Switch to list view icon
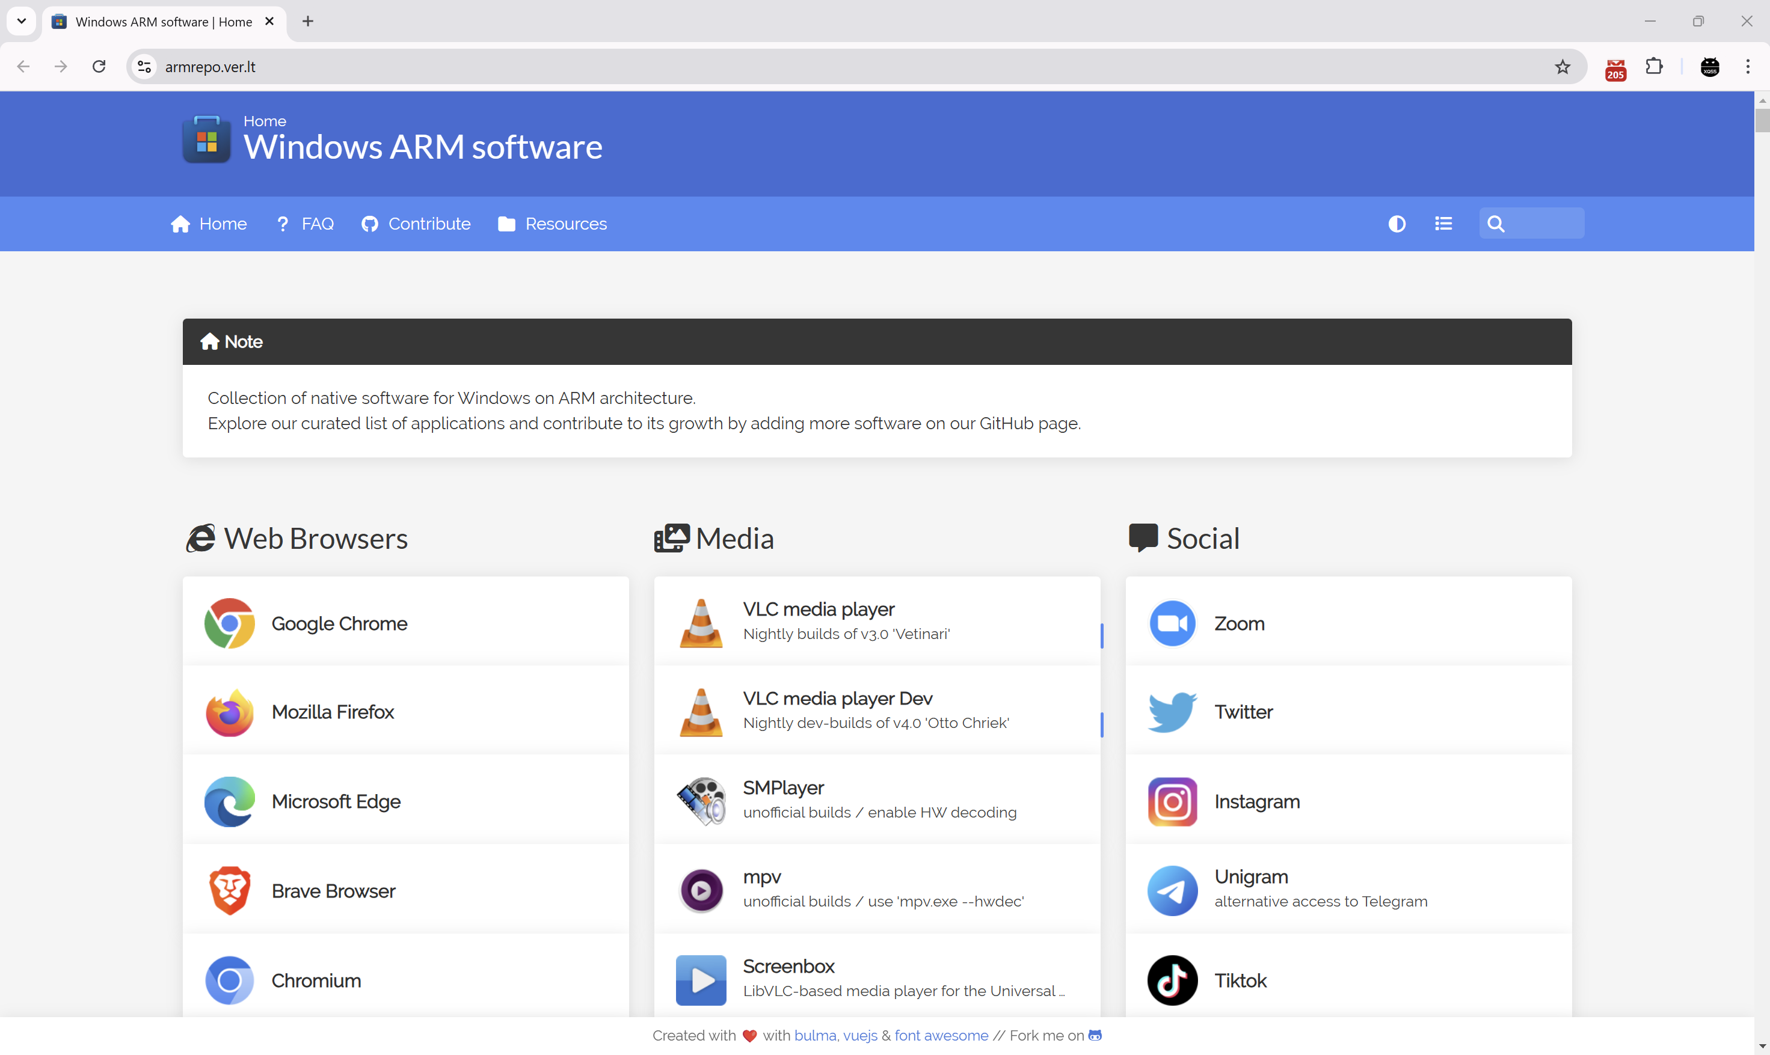Screen dimensions: 1770x1055 coord(1443,224)
